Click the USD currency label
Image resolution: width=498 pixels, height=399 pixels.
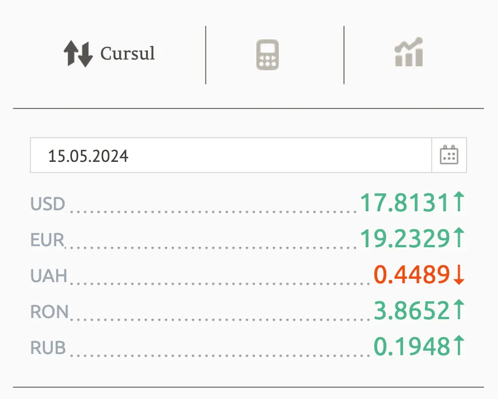click(48, 204)
